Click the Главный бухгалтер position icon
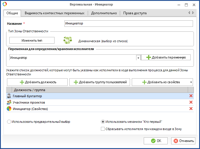This screenshot has width=200, height=149. (x=9, y=96)
